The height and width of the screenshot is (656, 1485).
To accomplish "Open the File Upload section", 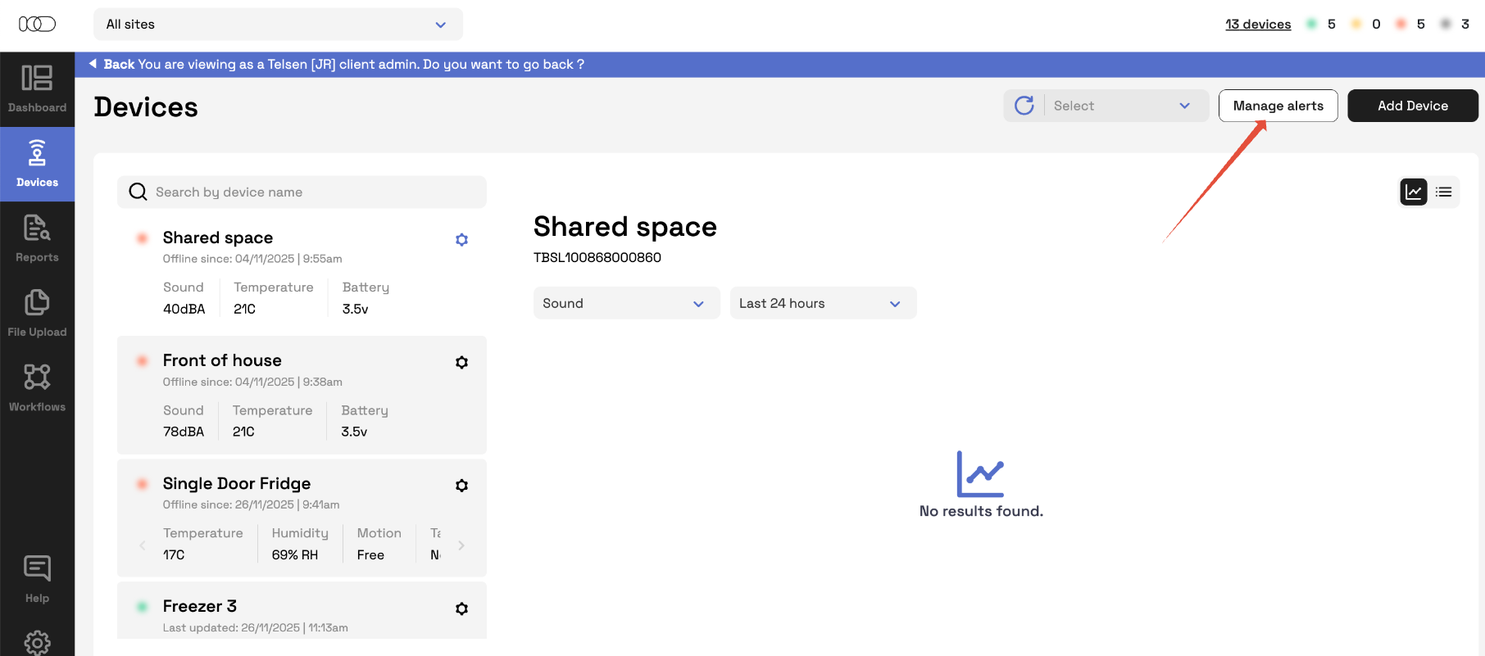I will [x=37, y=313].
